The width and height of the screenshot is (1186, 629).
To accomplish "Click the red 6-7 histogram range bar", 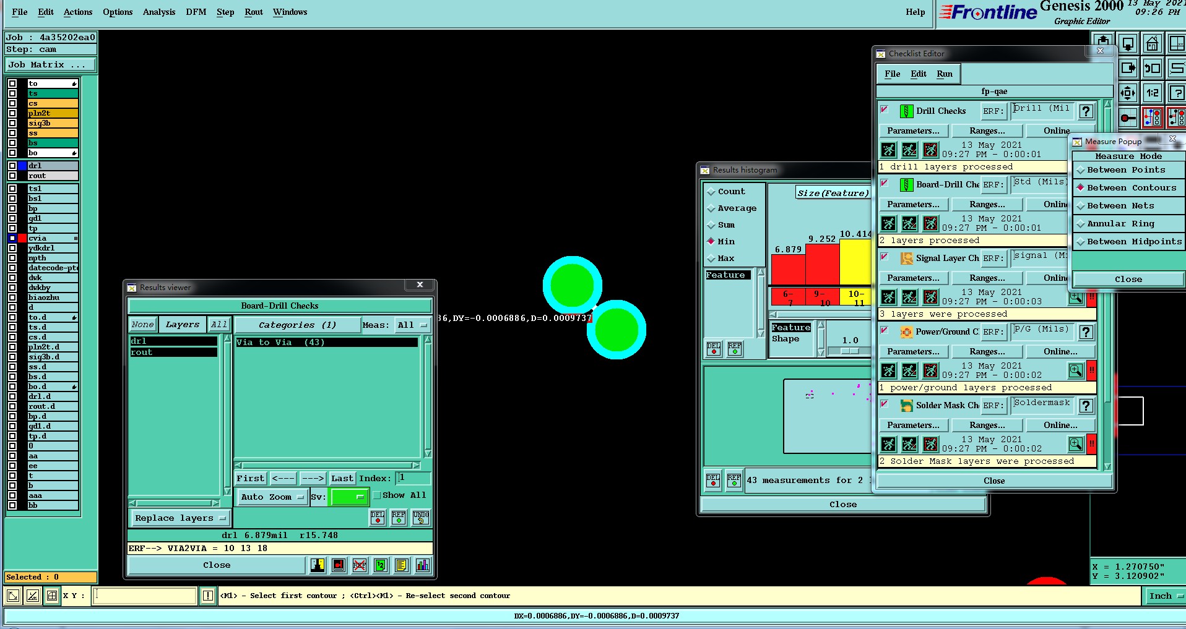I will [788, 296].
